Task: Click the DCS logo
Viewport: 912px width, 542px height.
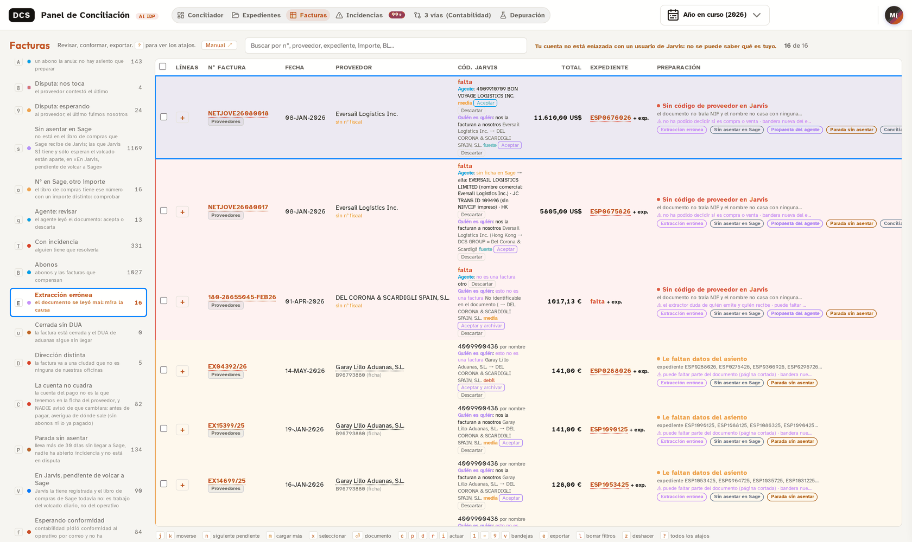Action: pos(22,15)
